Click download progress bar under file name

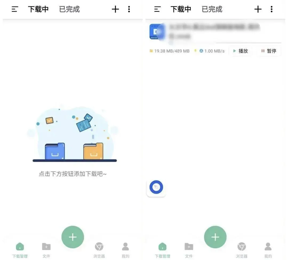(248, 43)
